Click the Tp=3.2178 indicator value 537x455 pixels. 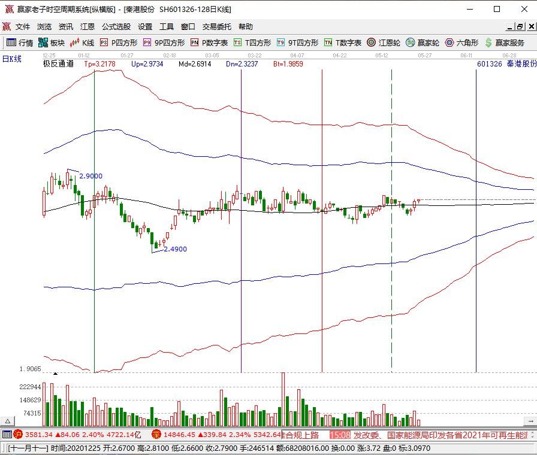[99, 64]
